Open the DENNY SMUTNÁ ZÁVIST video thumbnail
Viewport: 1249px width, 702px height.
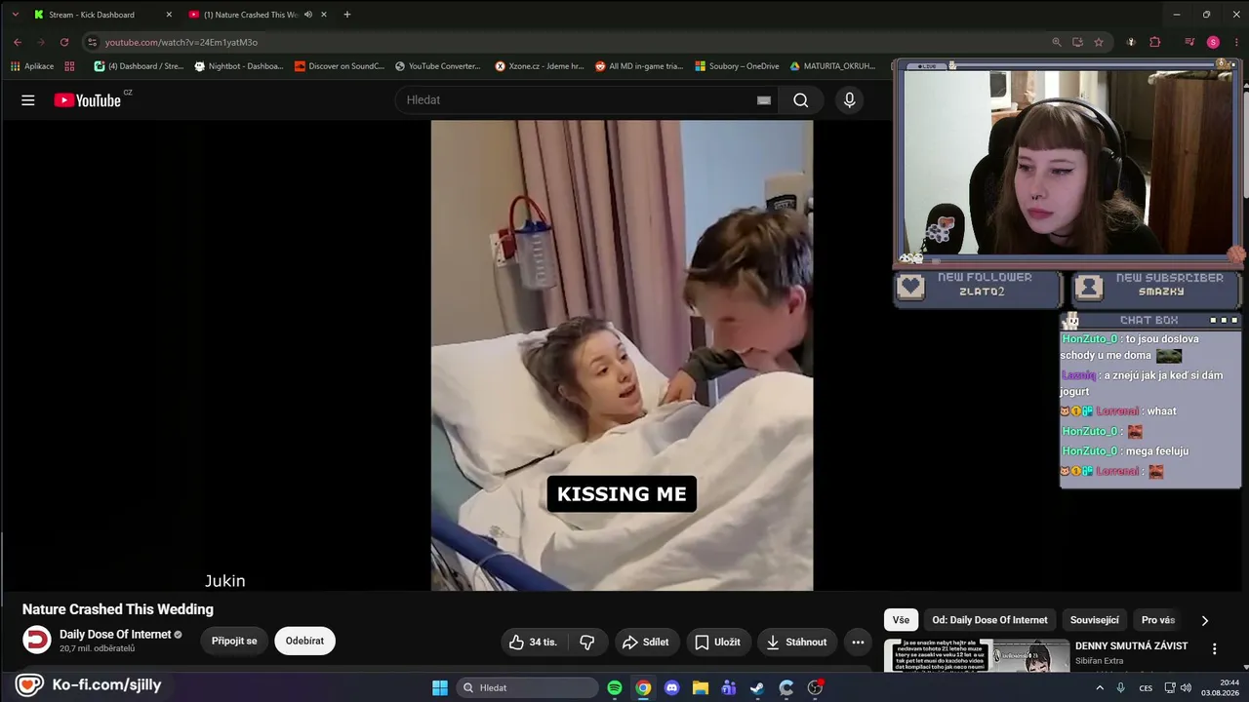(x=977, y=656)
